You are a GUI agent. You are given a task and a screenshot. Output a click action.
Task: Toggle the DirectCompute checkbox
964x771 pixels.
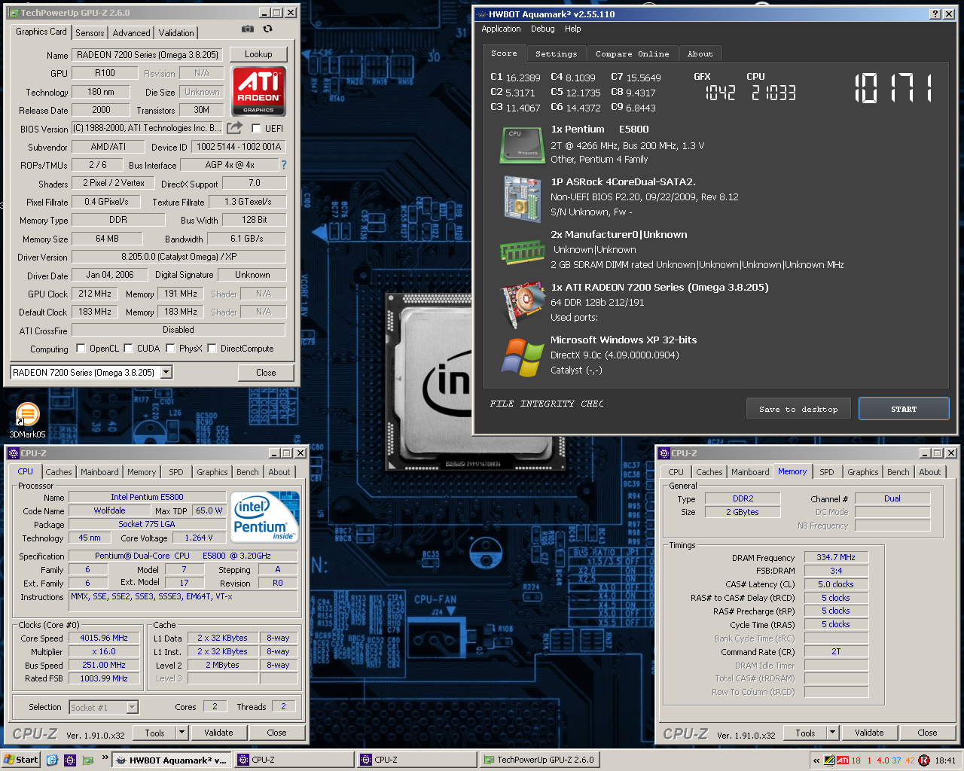coord(212,348)
